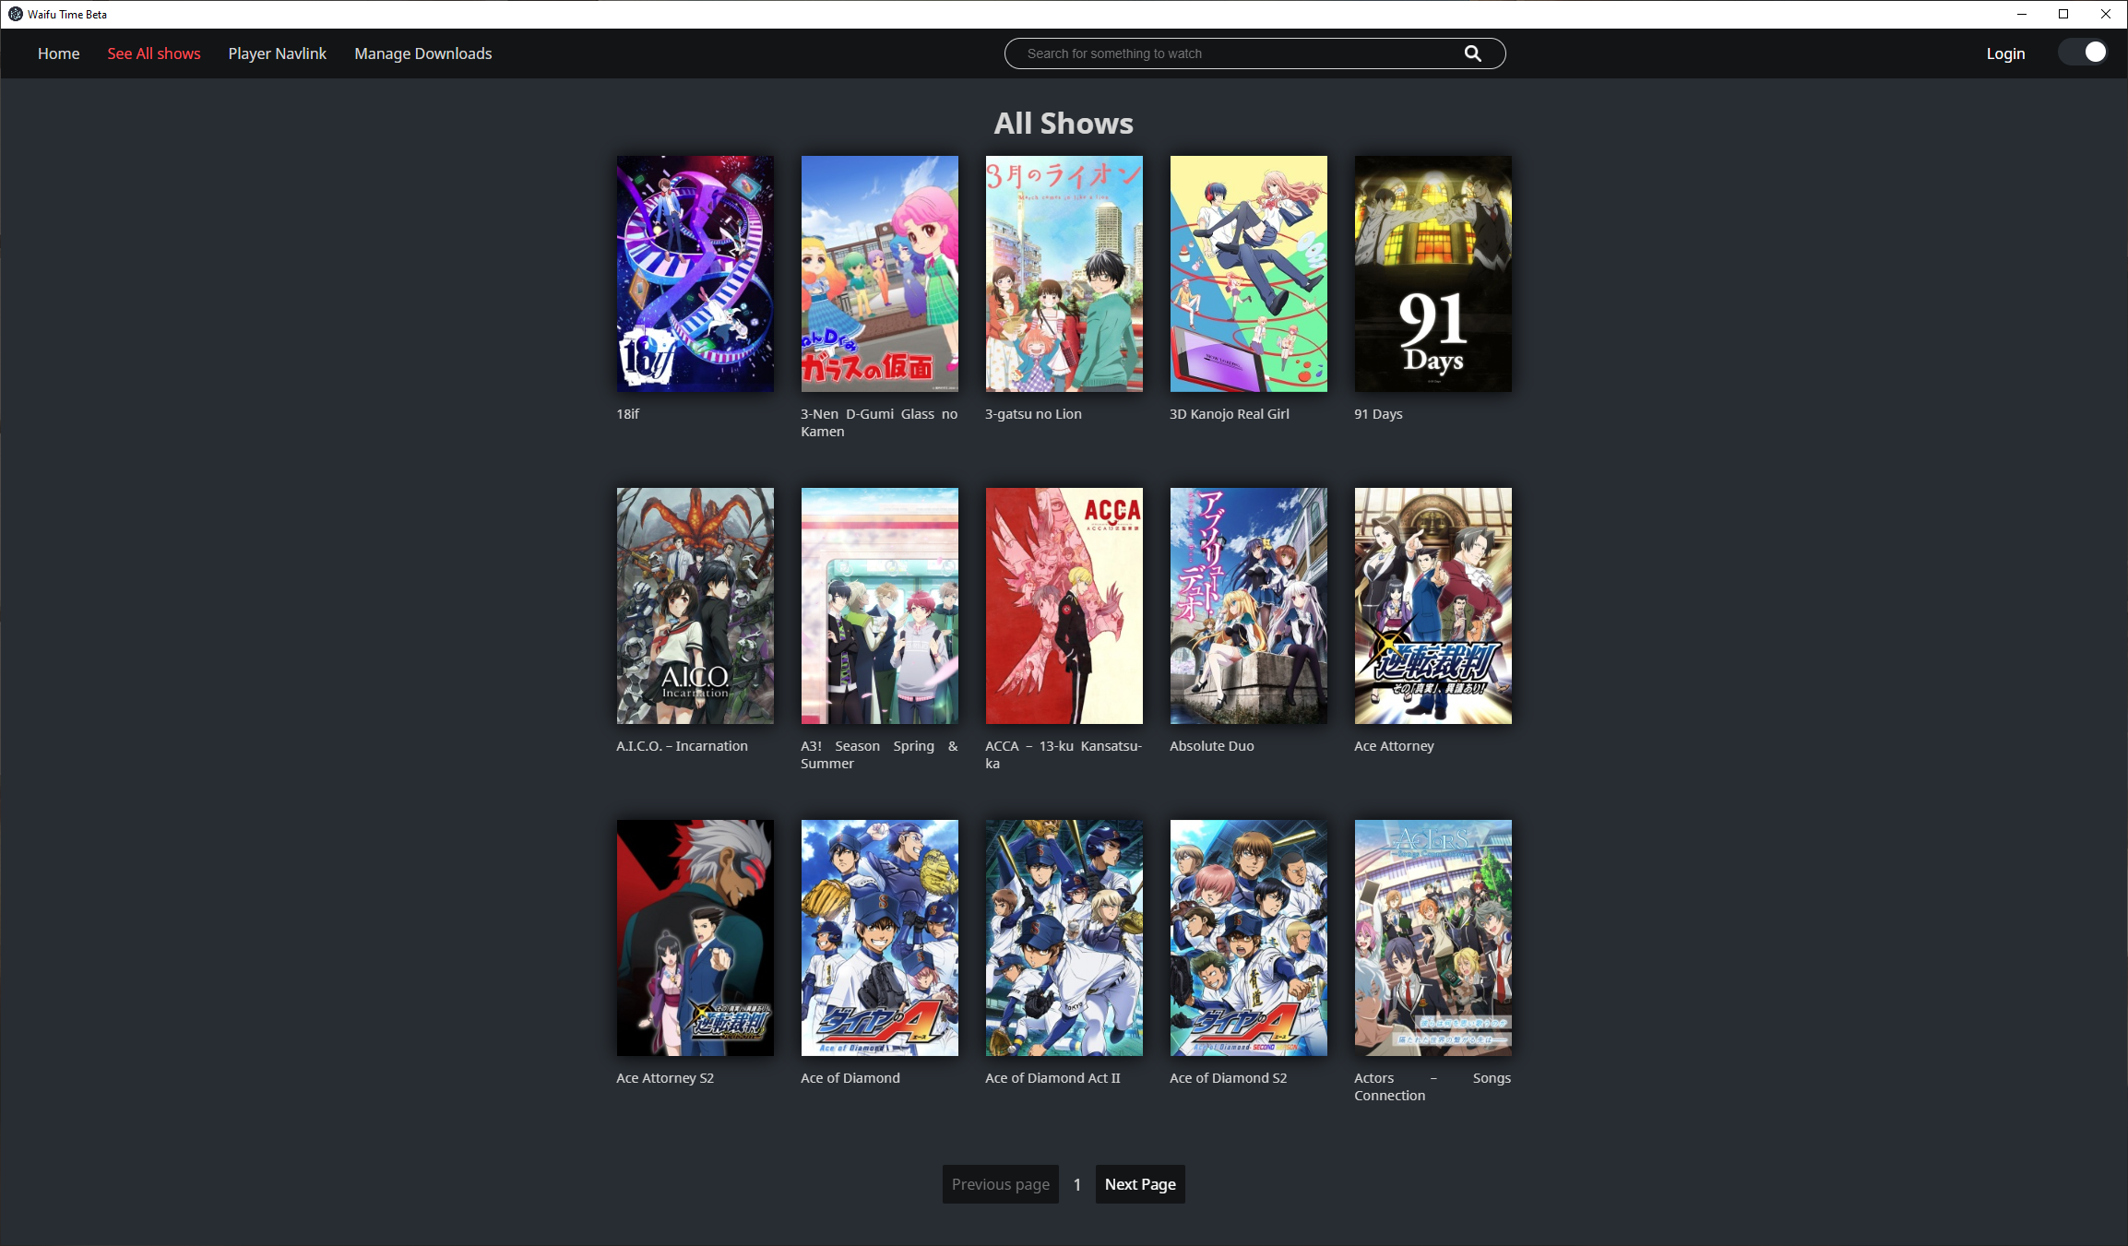Click the ACCA 13-ku Kansatsu-ka thumbnail

click(1064, 605)
